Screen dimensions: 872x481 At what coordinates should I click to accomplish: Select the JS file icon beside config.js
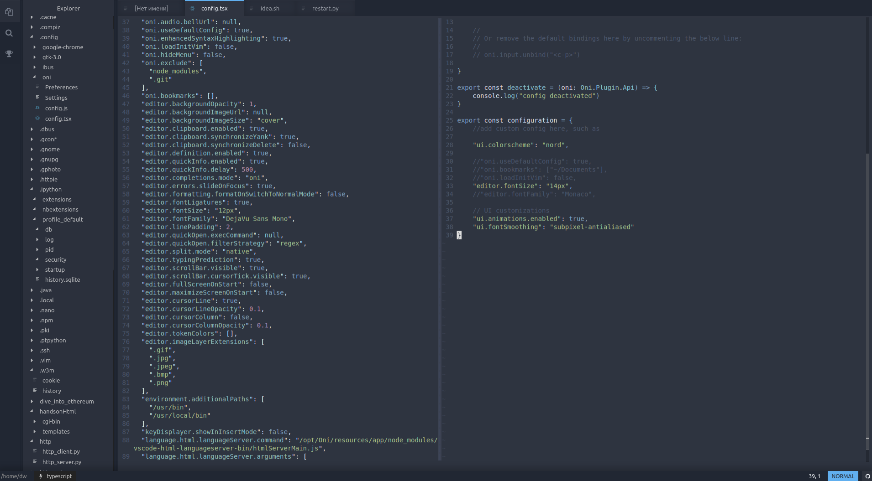(38, 108)
